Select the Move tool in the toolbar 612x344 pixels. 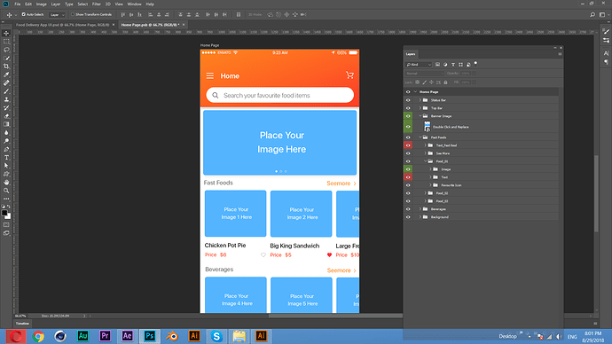click(6, 33)
